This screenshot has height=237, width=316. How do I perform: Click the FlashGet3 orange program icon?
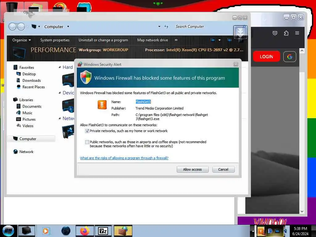coord(102,105)
